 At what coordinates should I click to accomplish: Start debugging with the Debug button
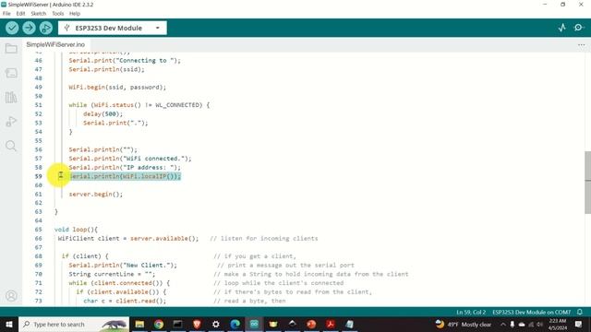pos(45,28)
